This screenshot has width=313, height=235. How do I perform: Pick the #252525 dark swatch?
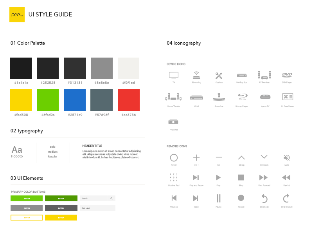point(48,68)
